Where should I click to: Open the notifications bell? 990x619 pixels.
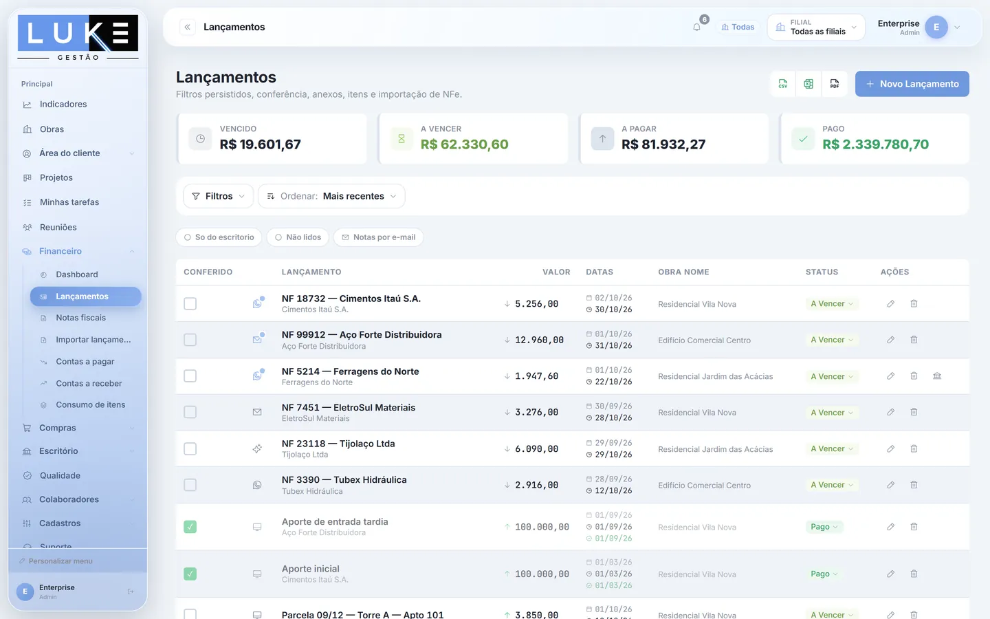tap(697, 27)
